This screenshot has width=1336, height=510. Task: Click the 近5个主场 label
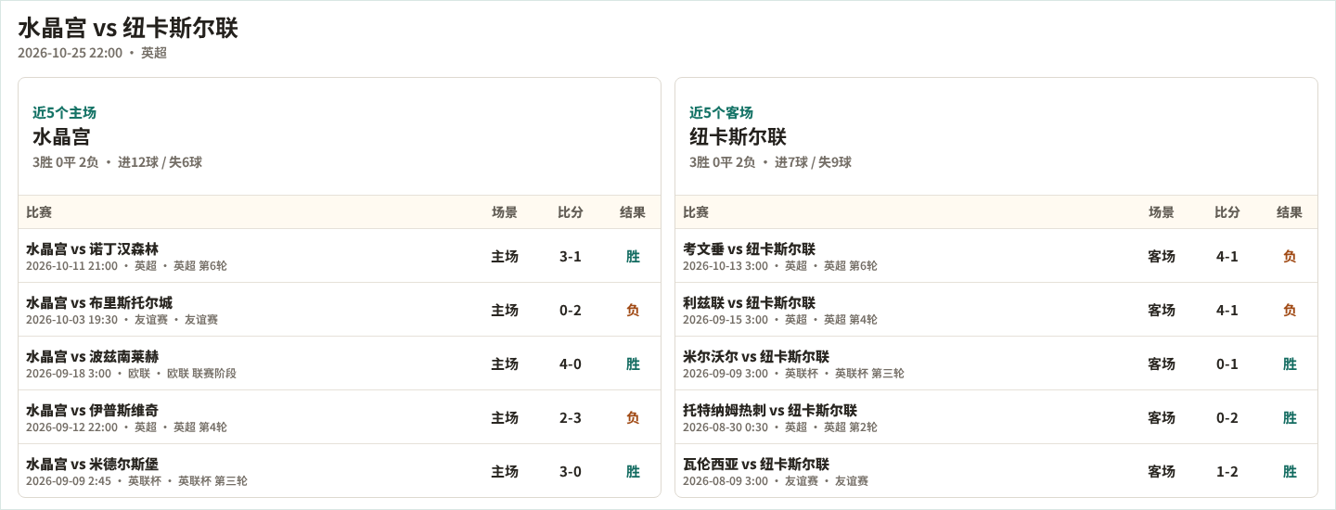tap(64, 112)
